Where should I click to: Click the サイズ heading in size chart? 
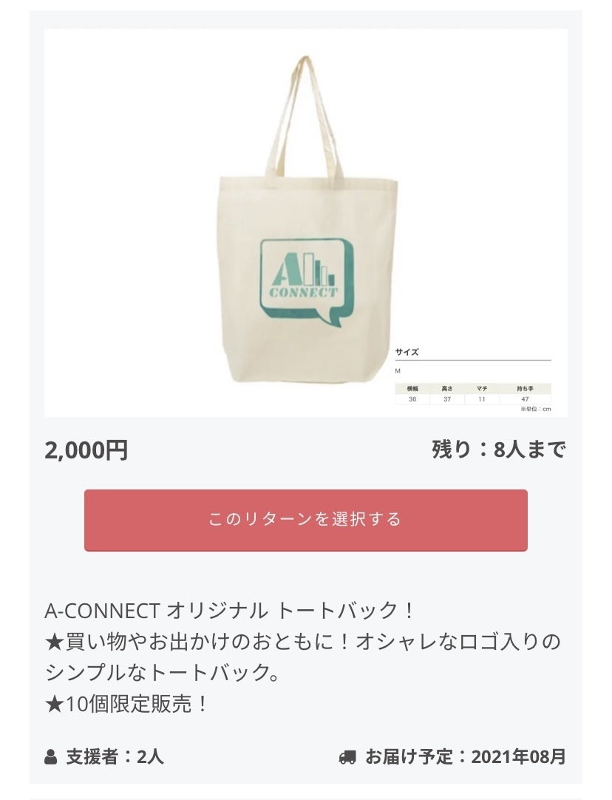pyautogui.click(x=407, y=352)
